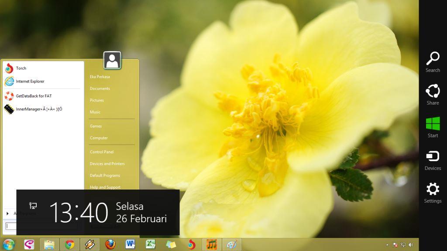Viewport: 447px width, 251px height.
Task: Open the pink S app on taskbar
Action: coord(29,244)
